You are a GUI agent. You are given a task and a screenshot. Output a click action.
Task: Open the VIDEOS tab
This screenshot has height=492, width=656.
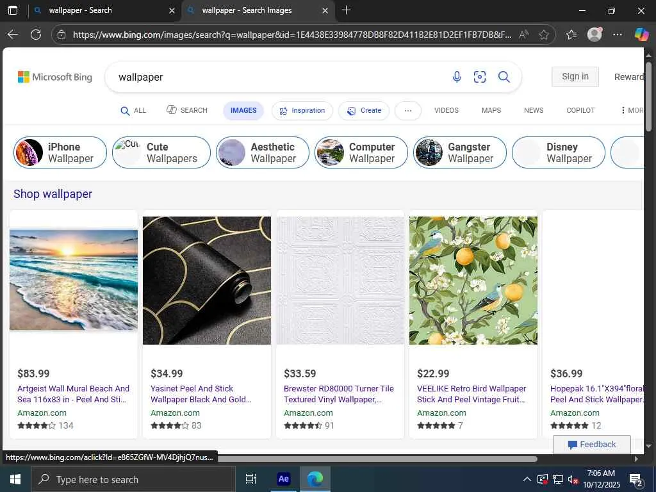pyautogui.click(x=447, y=110)
